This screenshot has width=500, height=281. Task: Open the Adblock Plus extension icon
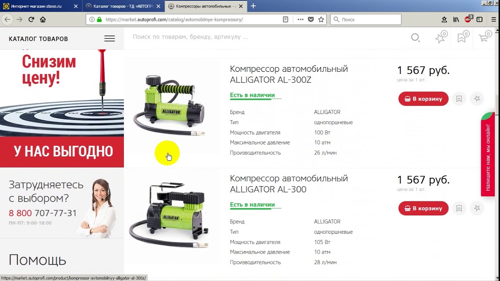coord(468,19)
